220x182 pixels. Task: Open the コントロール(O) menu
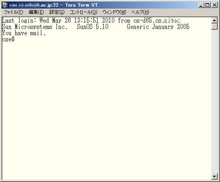[83, 12]
